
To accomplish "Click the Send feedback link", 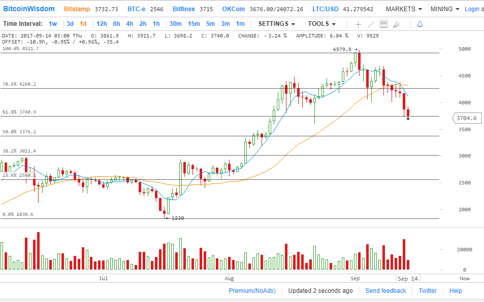I will pyautogui.click(x=385, y=291).
